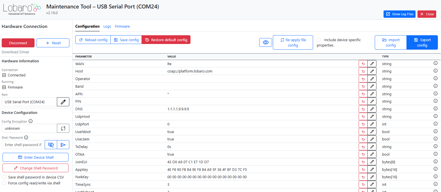Revert the WAN parameter value
The height and width of the screenshot is (192, 441).
363,64
